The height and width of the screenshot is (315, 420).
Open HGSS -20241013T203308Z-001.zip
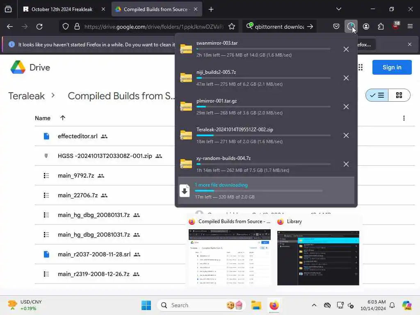105,156
